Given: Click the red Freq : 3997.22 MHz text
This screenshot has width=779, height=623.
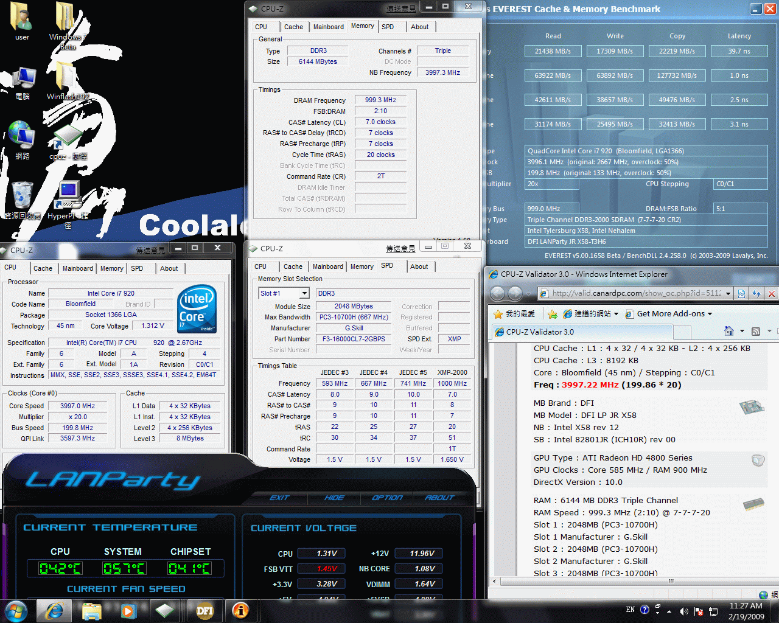Looking at the screenshot, I should click(607, 385).
